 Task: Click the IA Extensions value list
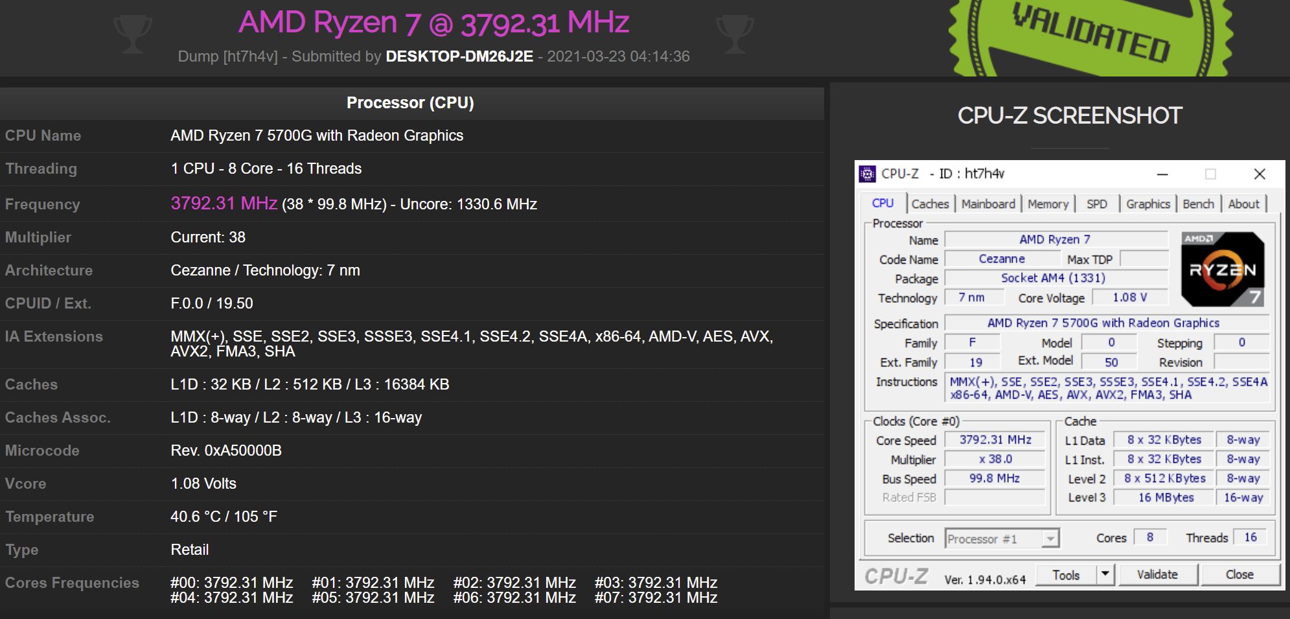pyautogui.click(x=472, y=344)
